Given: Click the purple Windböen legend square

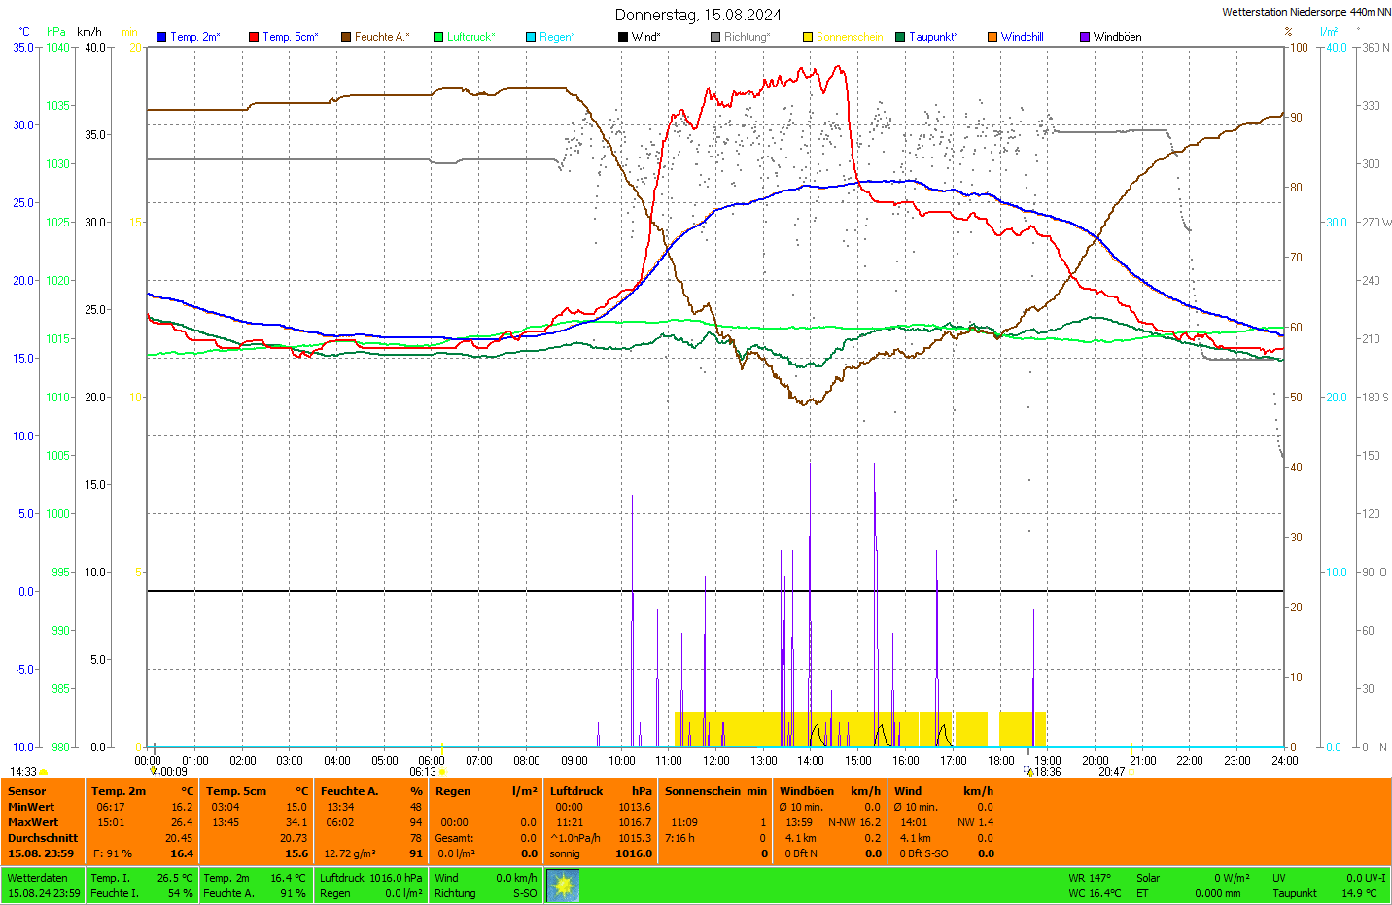Looking at the screenshot, I should [1085, 37].
